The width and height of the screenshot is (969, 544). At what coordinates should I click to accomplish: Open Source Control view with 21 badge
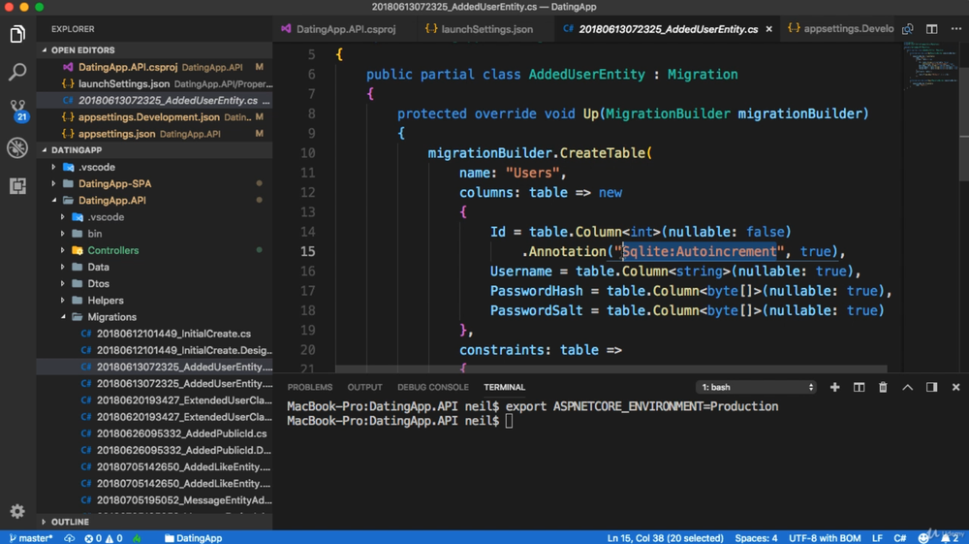[17, 110]
